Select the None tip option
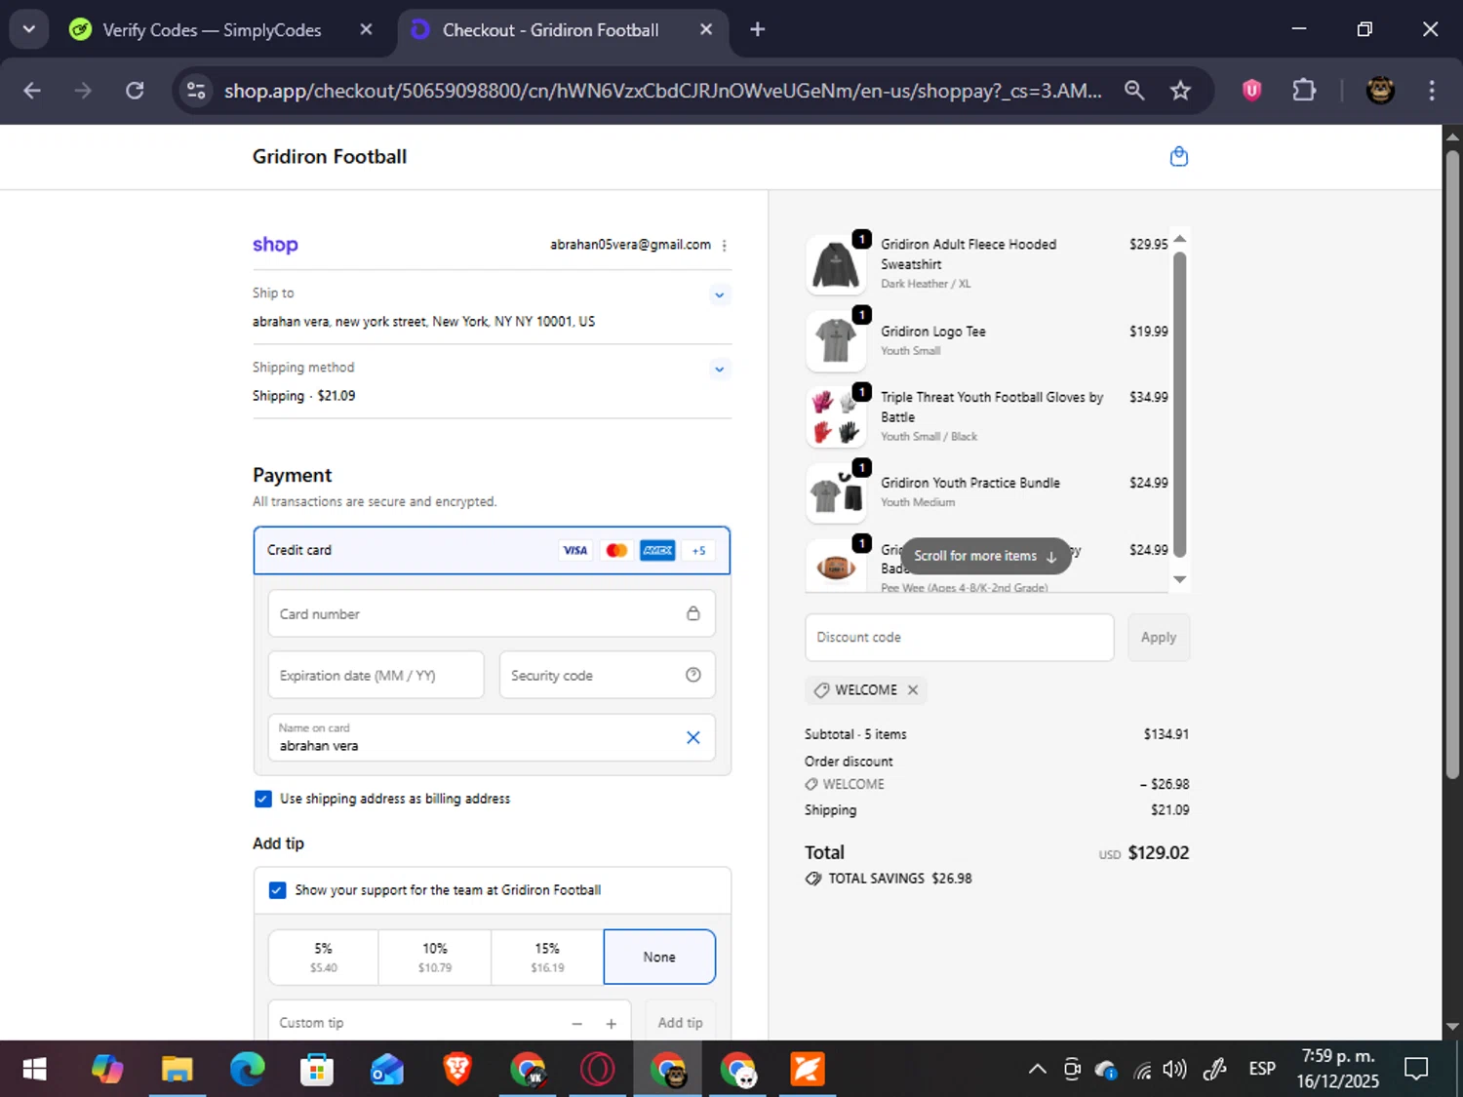1463x1097 pixels. coord(659,957)
